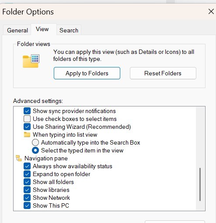Click the 'Folder views' group heading
This screenshot has width=216, height=223.
(34, 44)
